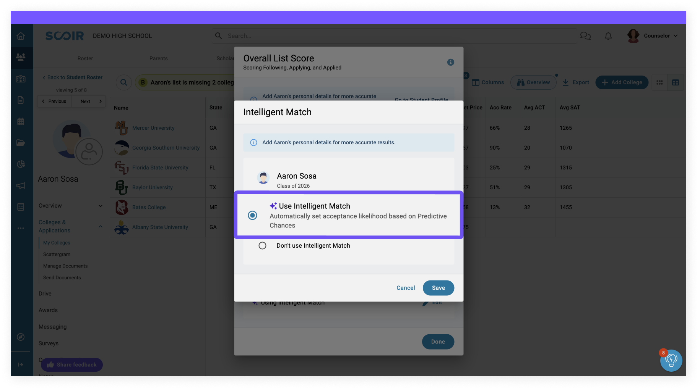Open the folder Drive icon in sidebar
This screenshot has width=700, height=390.
point(21,143)
